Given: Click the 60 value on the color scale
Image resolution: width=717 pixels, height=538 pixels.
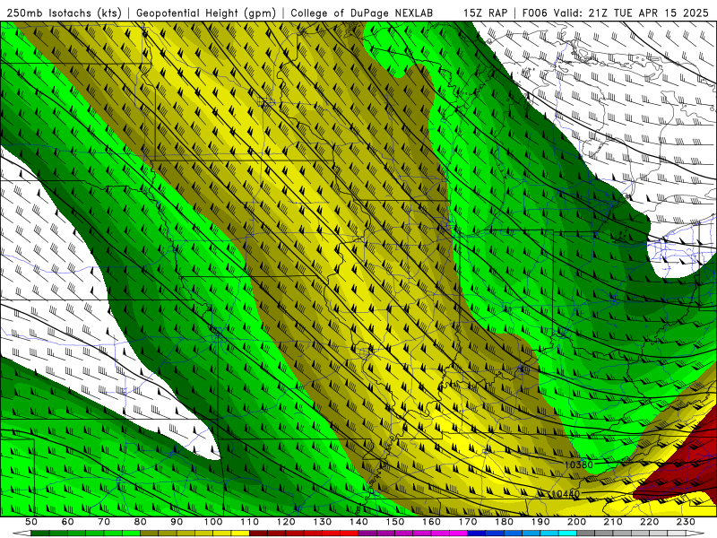Looking at the screenshot, I should tap(67, 522).
